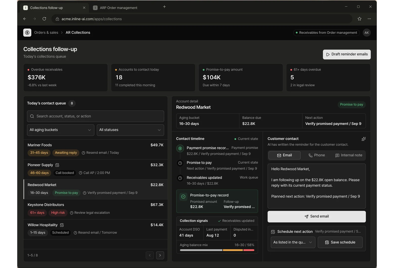Click the calendar icon beside Schedule next action
394x268 pixels.
click(x=273, y=232)
